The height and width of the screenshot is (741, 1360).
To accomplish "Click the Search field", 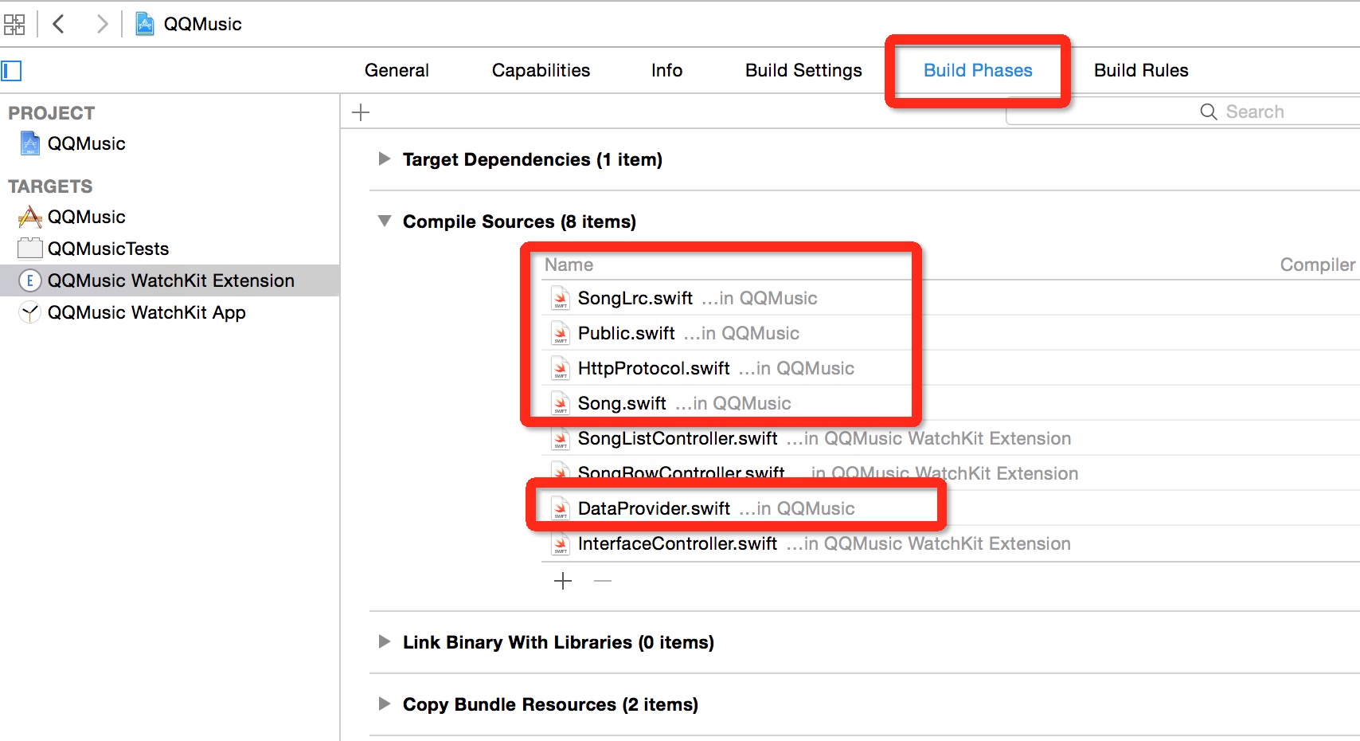I will pyautogui.click(x=1183, y=112).
